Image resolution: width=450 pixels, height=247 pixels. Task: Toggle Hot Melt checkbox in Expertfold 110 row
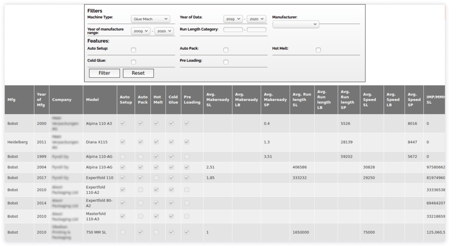(156, 178)
